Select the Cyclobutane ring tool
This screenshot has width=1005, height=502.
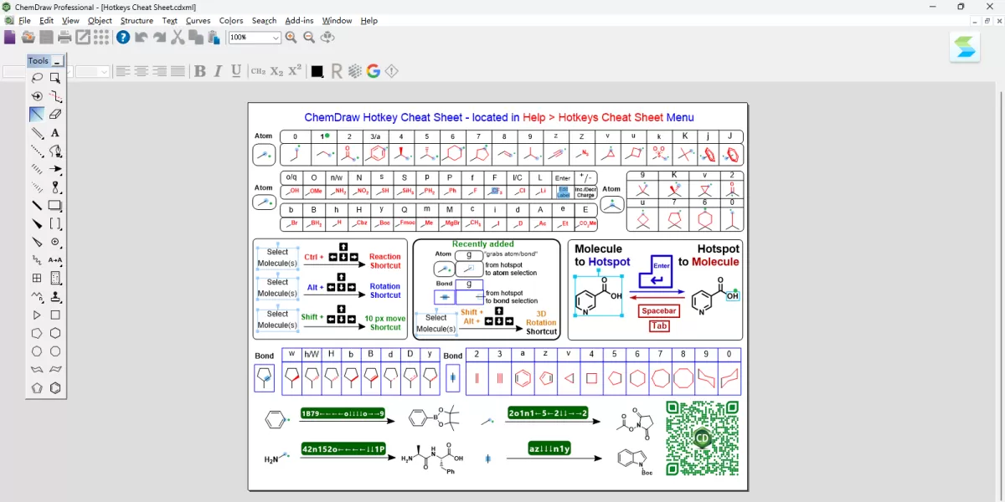click(x=55, y=315)
